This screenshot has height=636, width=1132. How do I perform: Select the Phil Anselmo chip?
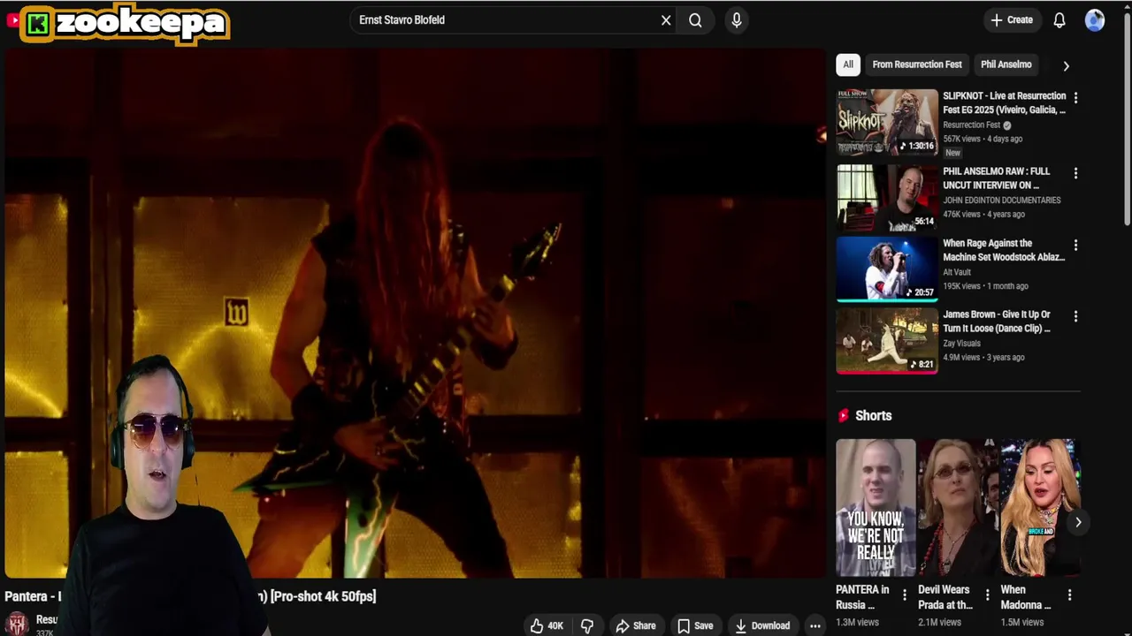pyautogui.click(x=1006, y=64)
